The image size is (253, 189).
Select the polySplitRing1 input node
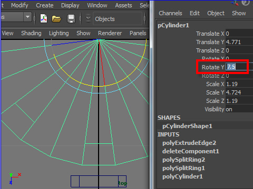coord(183,168)
